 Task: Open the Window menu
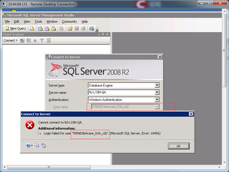52,22
